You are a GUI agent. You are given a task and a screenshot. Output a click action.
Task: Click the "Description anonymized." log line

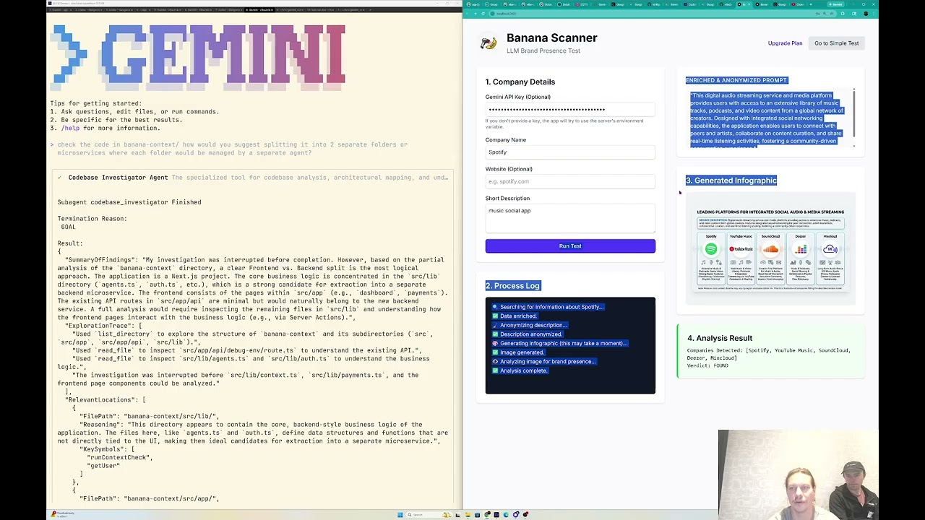point(531,334)
